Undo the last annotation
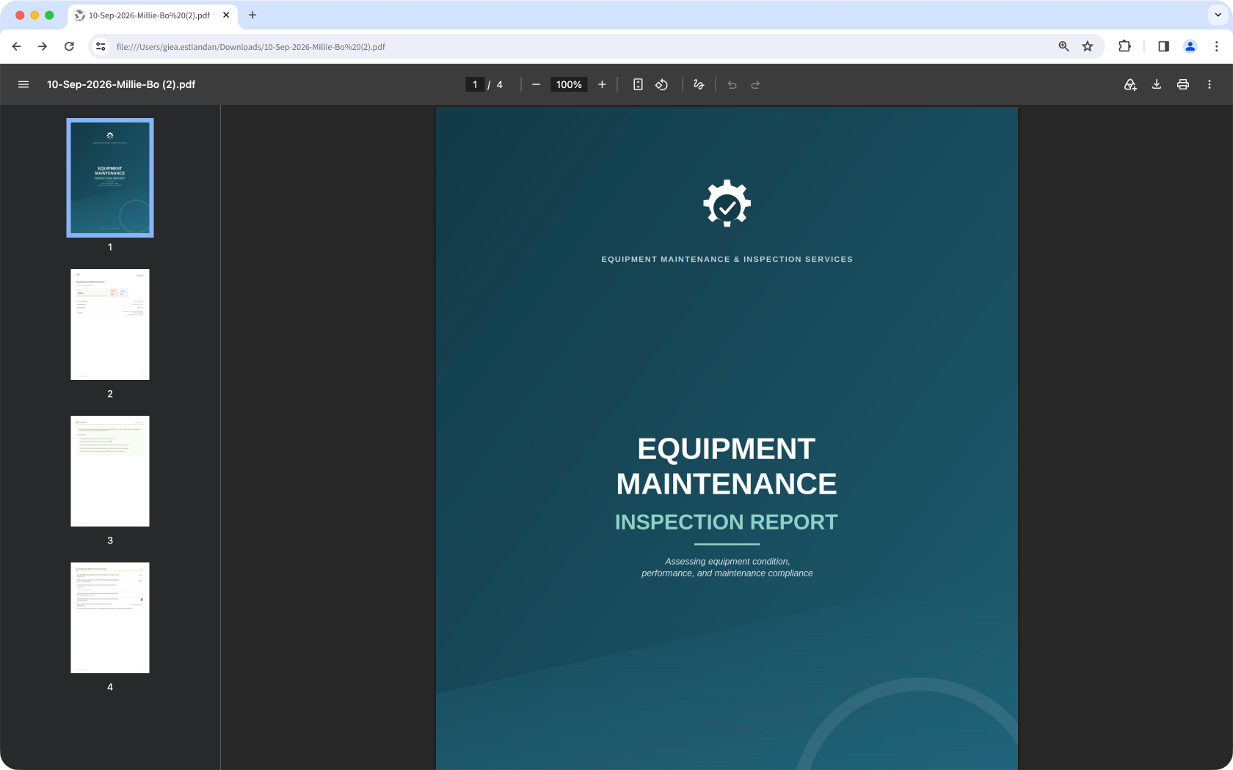This screenshot has height=770, width=1233. 732,84
